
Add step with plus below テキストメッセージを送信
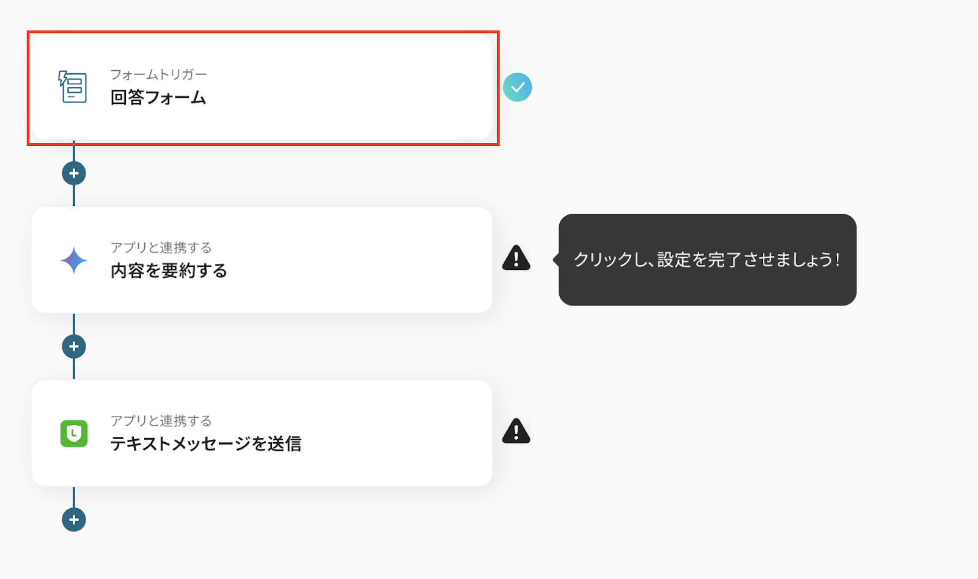click(74, 520)
